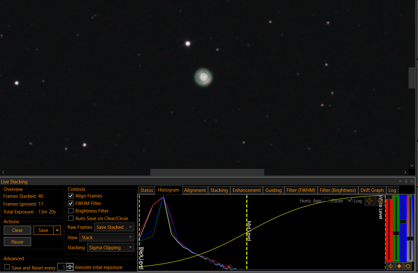The image size is (418, 273).
Task: Click the histogram auto-stretch lightning bolt icon
Action: (369, 201)
